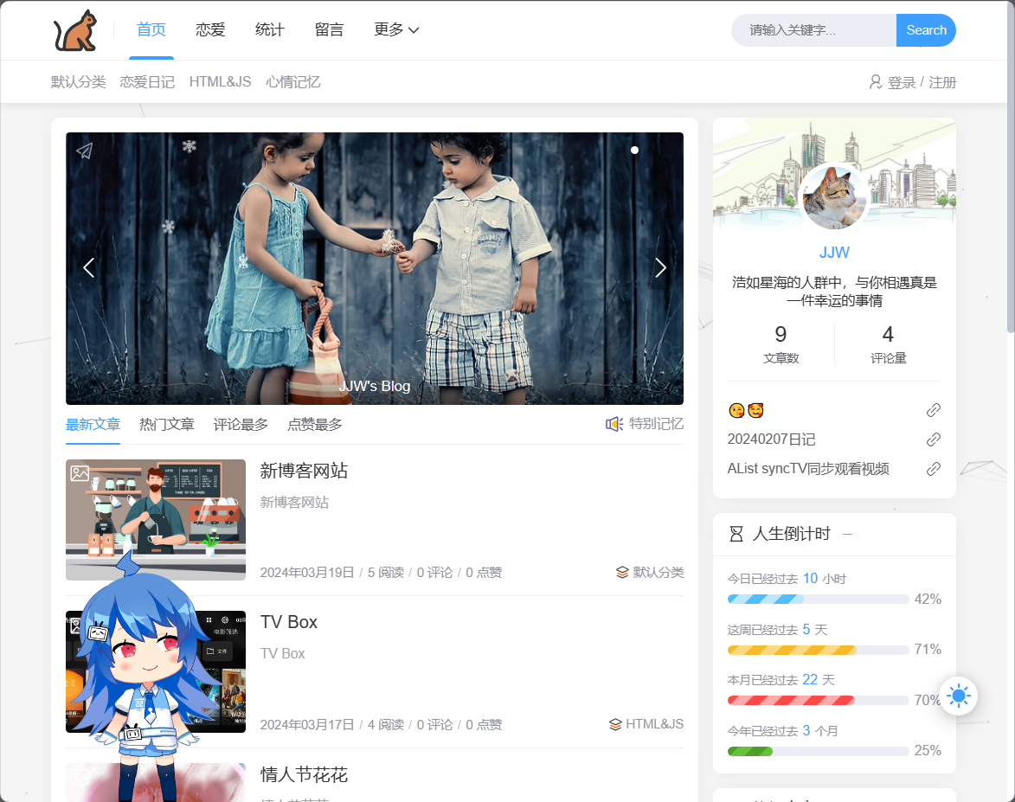This screenshot has height=802, width=1015.
Task: Open the 默认分类 category link in the sub-navigation
Action: (x=79, y=82)
